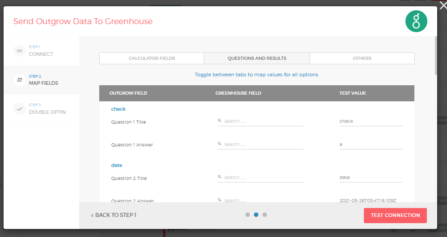
Task: Select Step 2 Map Fields
Action: tap(42, 80)
